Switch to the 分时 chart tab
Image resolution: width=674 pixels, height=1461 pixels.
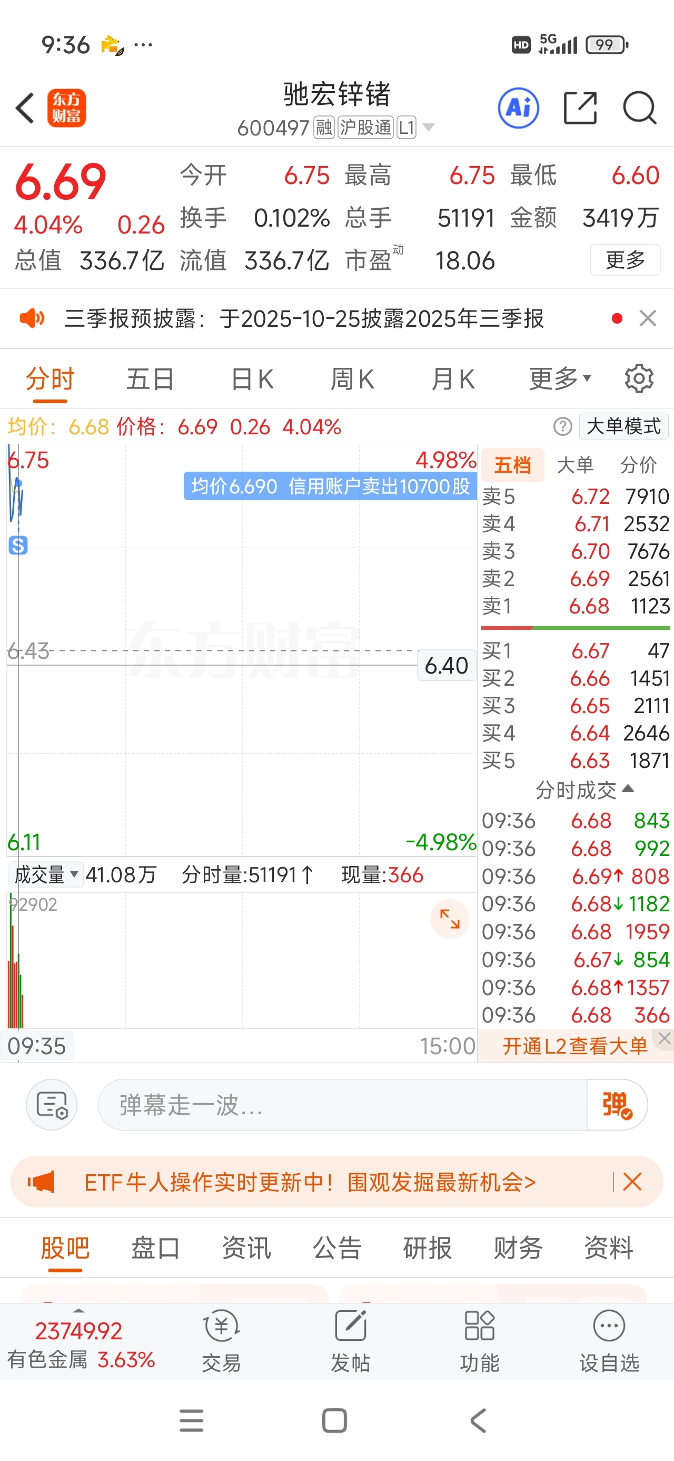pos(50,379)
